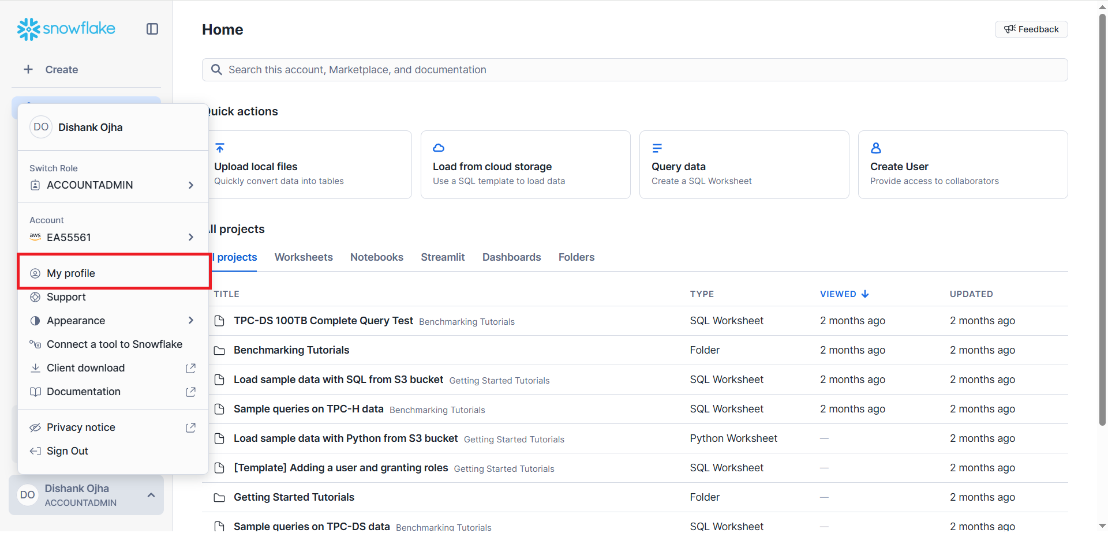Switch to the Worksheets tab

tap(304, 257)
